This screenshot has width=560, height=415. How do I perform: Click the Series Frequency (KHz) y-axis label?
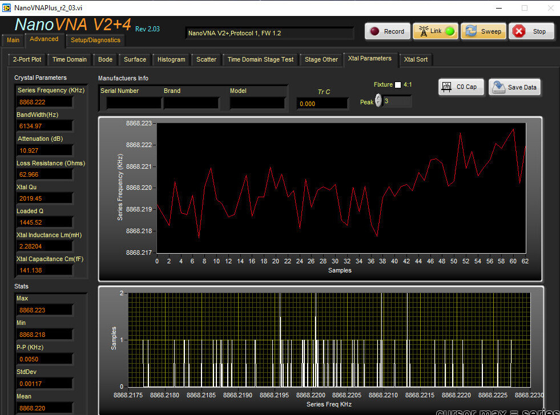point(120,187)
